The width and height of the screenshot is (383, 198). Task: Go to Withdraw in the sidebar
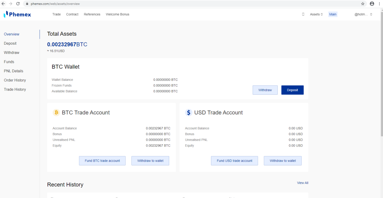coord(11,53)
